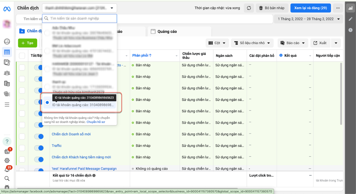Open the charts panel icon on right rail

point(350,8)
